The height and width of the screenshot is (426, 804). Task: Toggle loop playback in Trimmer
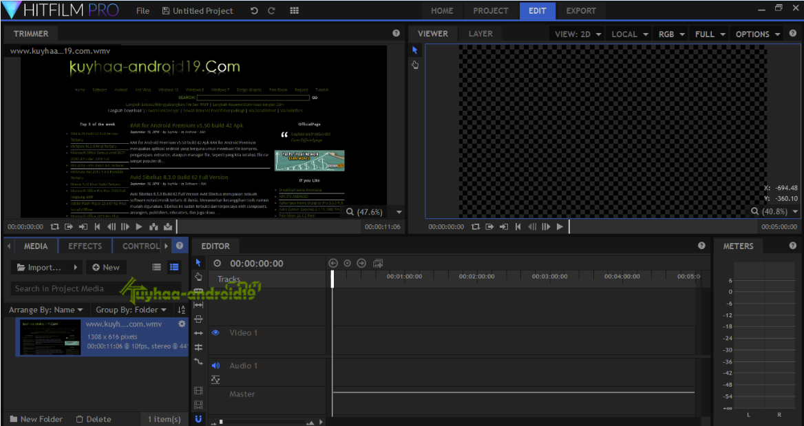(55, 226)
